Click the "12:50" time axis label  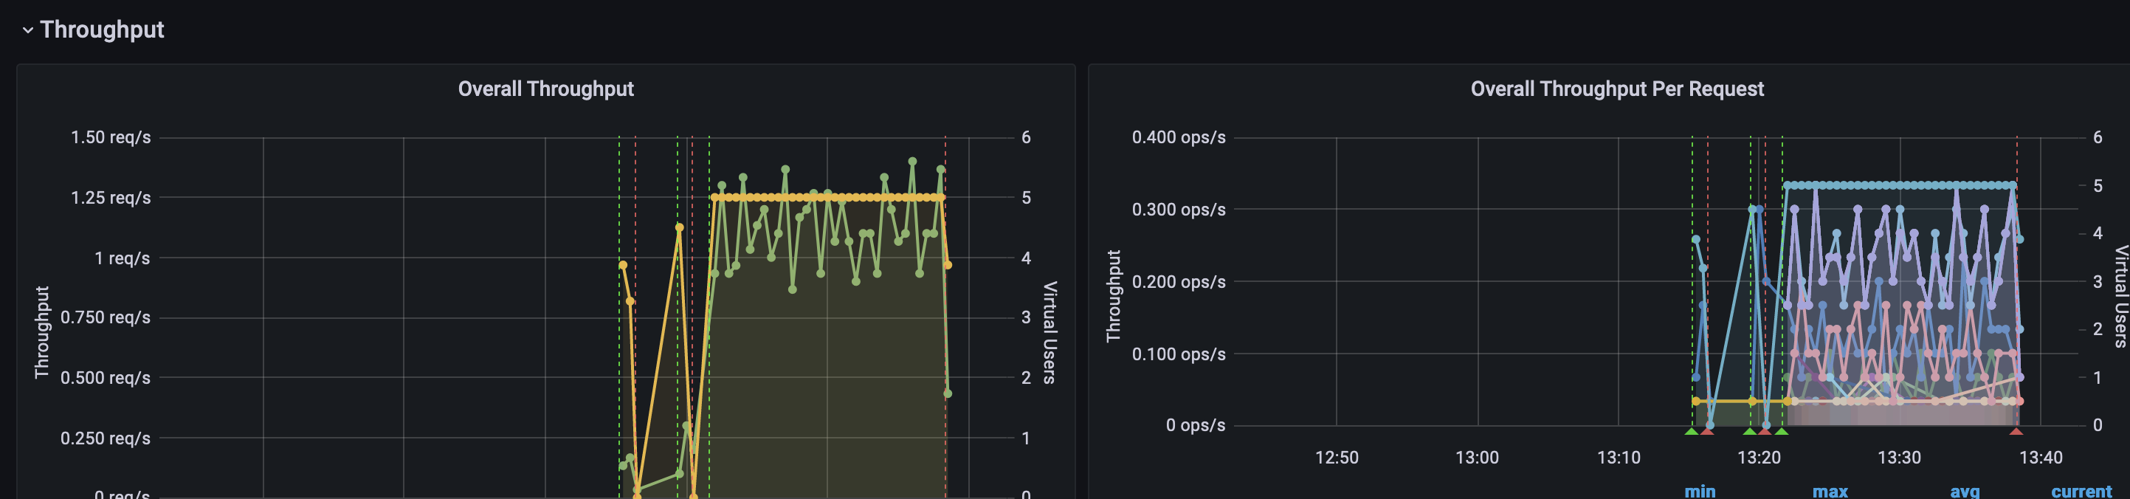1337,458
